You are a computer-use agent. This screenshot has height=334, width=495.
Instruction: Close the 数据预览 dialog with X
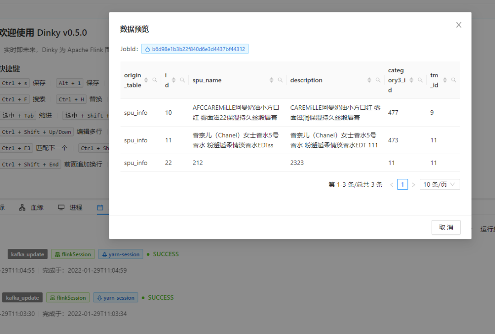tap(459, 25)
